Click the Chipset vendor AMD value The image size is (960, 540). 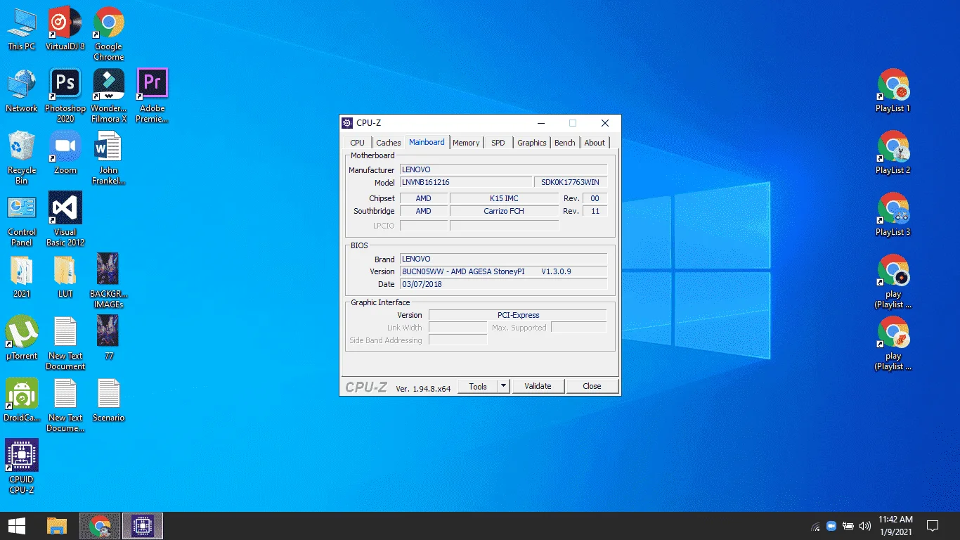423,198
